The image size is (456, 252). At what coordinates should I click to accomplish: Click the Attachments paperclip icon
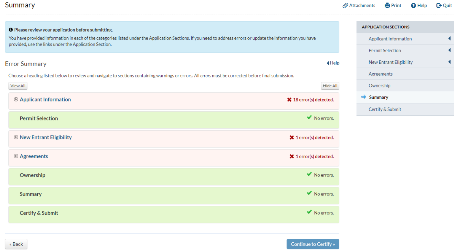[345, 5]
